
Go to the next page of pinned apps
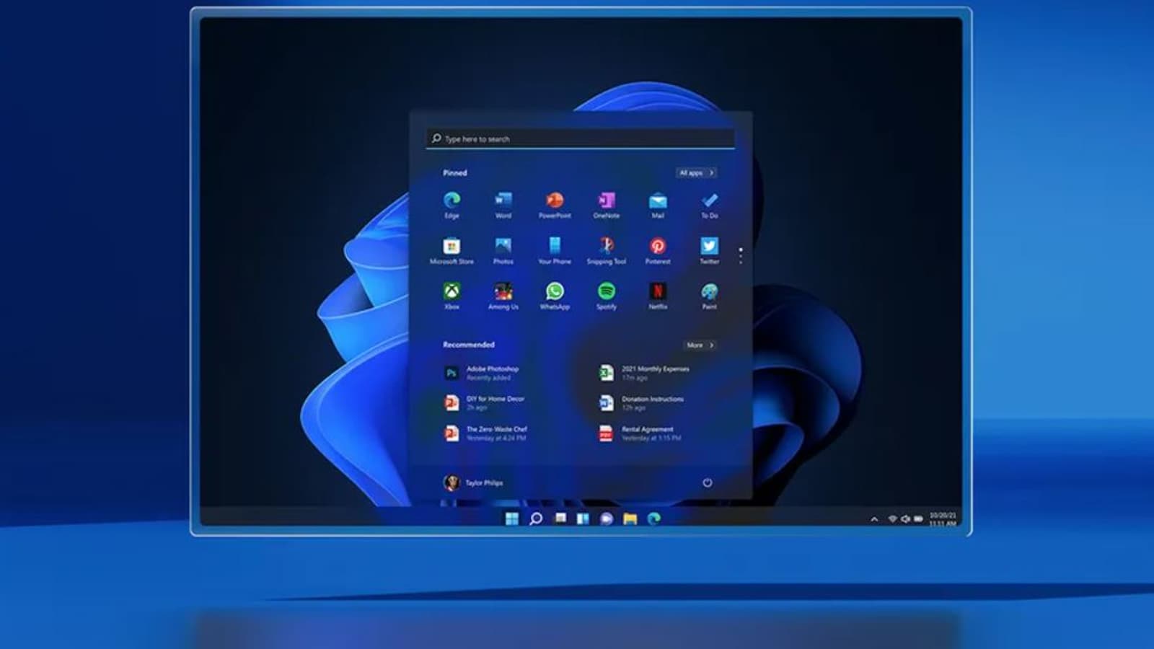point(741,256)
